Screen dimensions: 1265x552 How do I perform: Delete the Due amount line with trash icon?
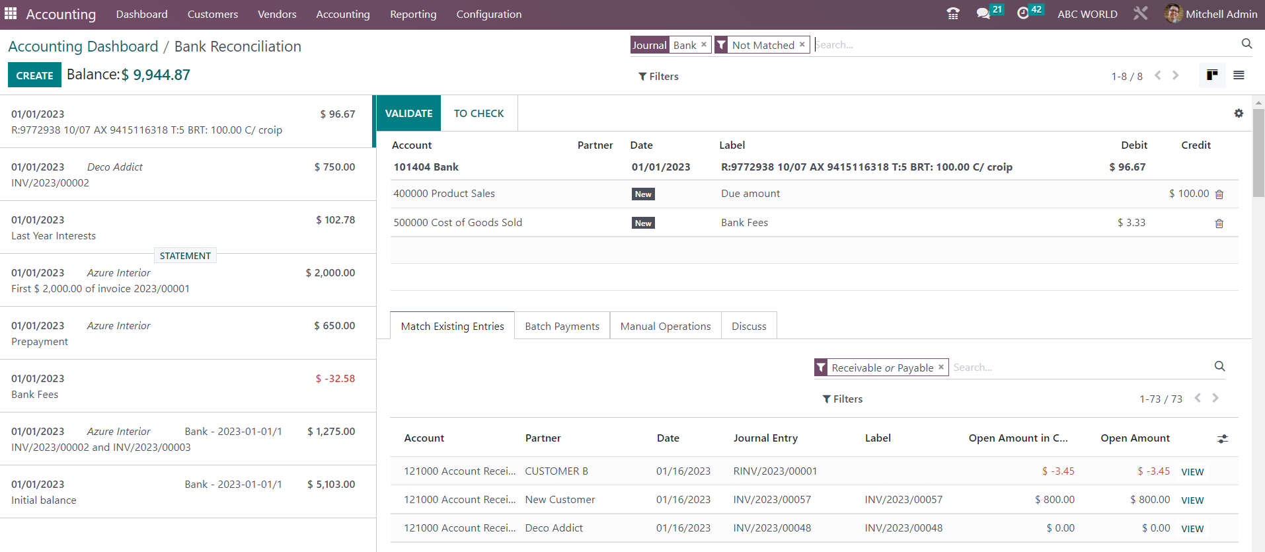point(1219,194)
